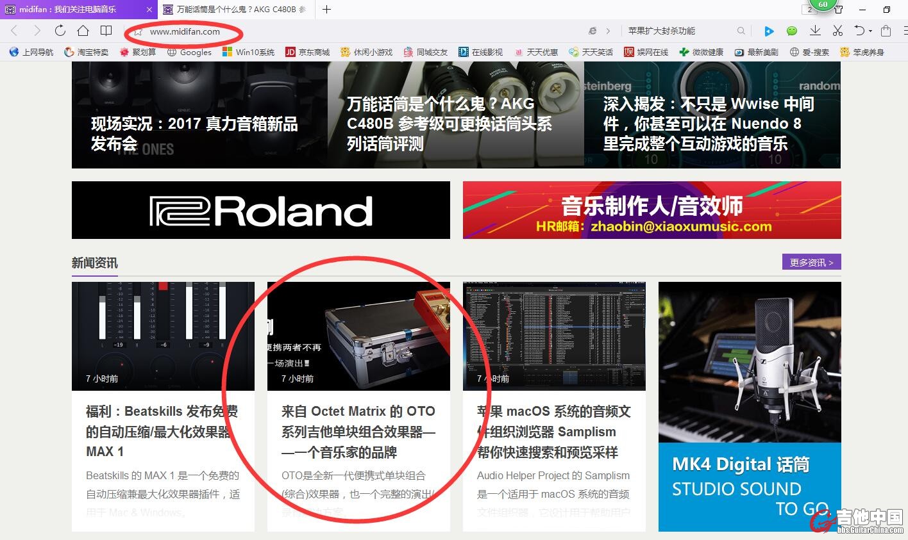Screen dimensions: 908x540
Task: Open the 苹果 macOS Samplism article title
Action: point(554,431)
